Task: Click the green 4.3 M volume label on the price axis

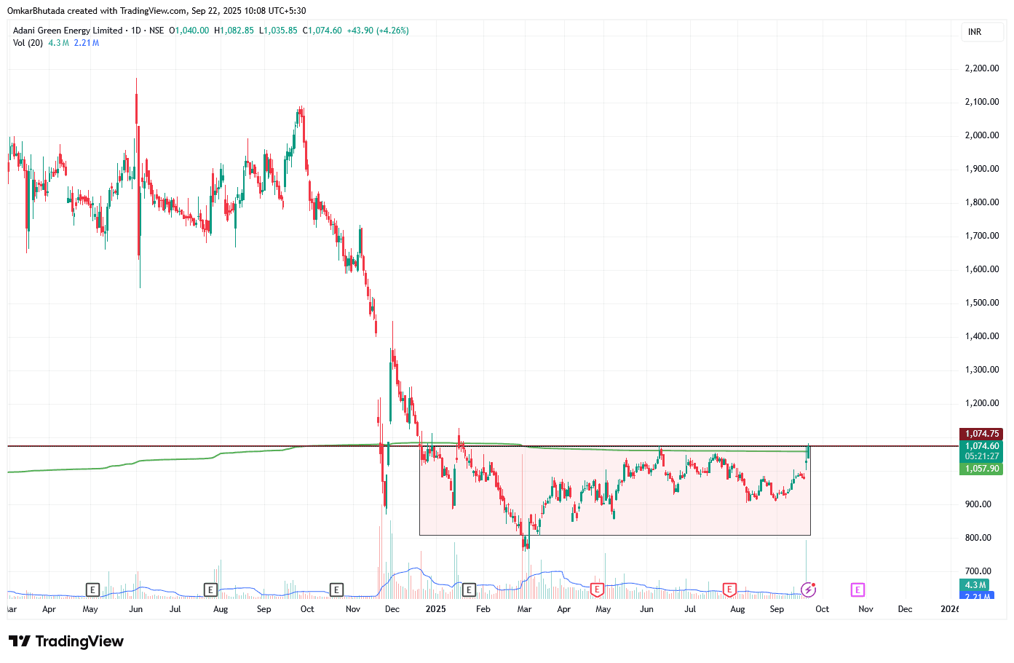Action: pyautogui.click(x=975, y=585)
